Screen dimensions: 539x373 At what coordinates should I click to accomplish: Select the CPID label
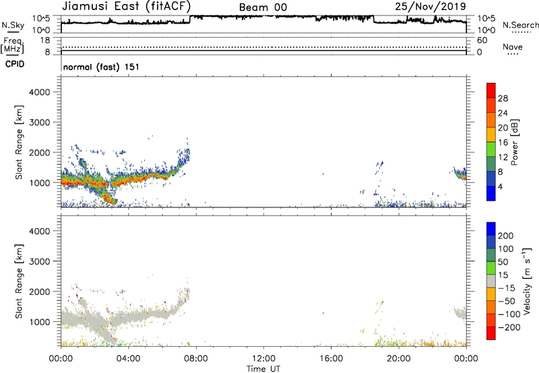coord(15,64)
